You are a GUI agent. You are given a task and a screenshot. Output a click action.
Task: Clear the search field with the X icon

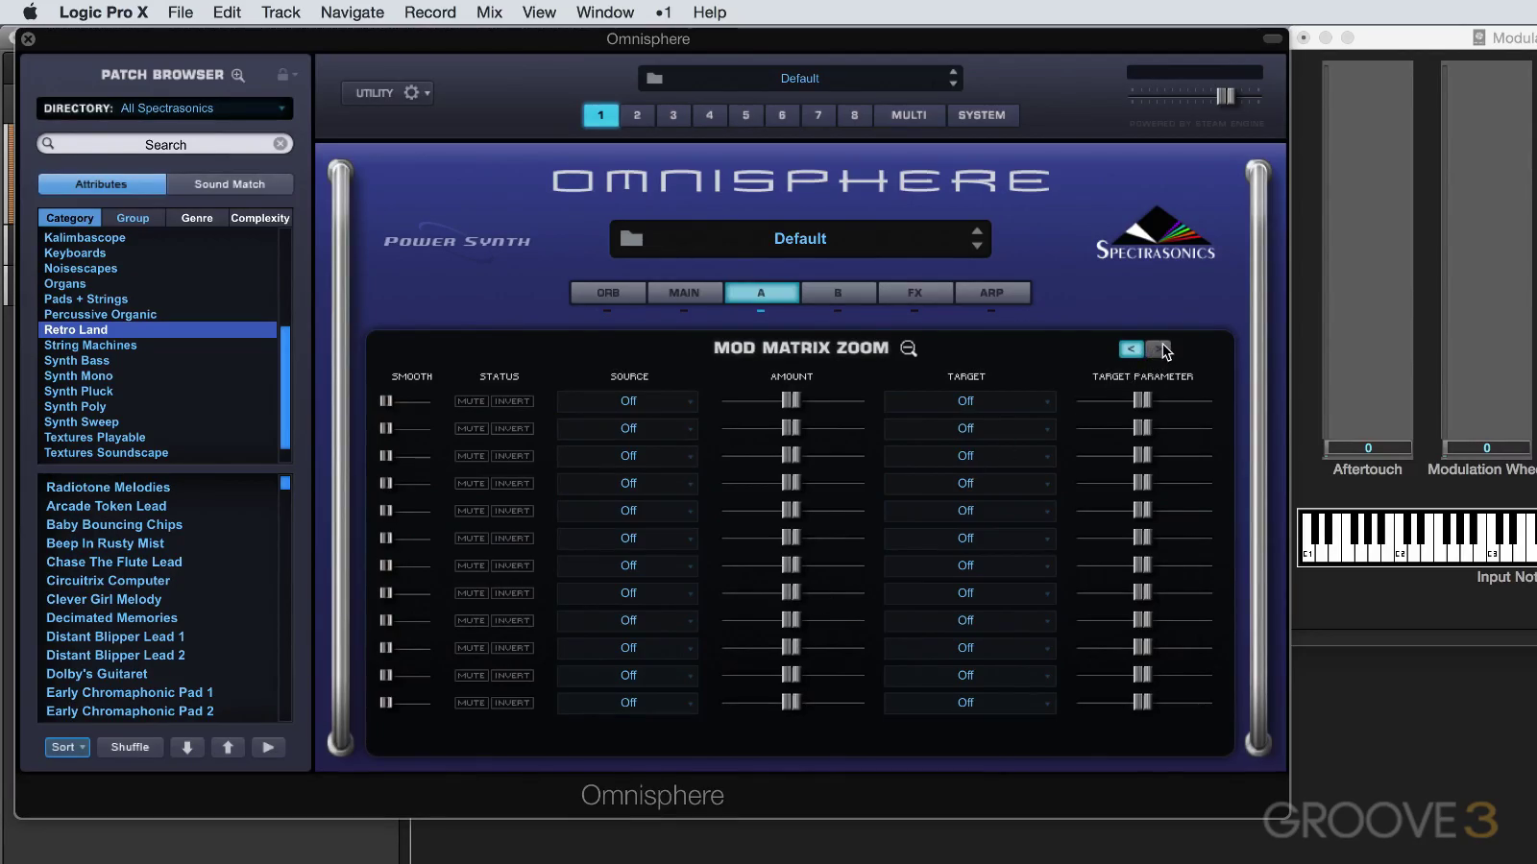280,144
